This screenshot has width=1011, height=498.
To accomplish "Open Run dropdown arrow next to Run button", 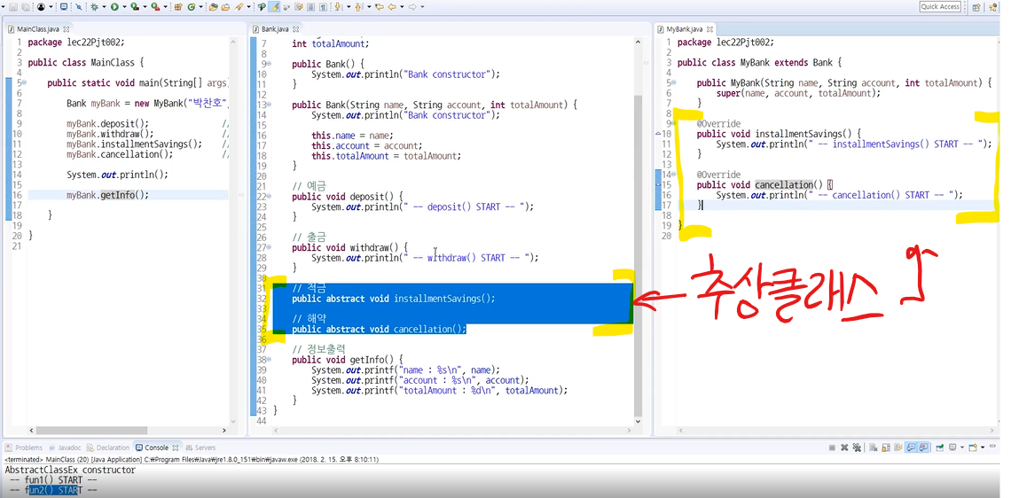I will [x=124, y=7].
